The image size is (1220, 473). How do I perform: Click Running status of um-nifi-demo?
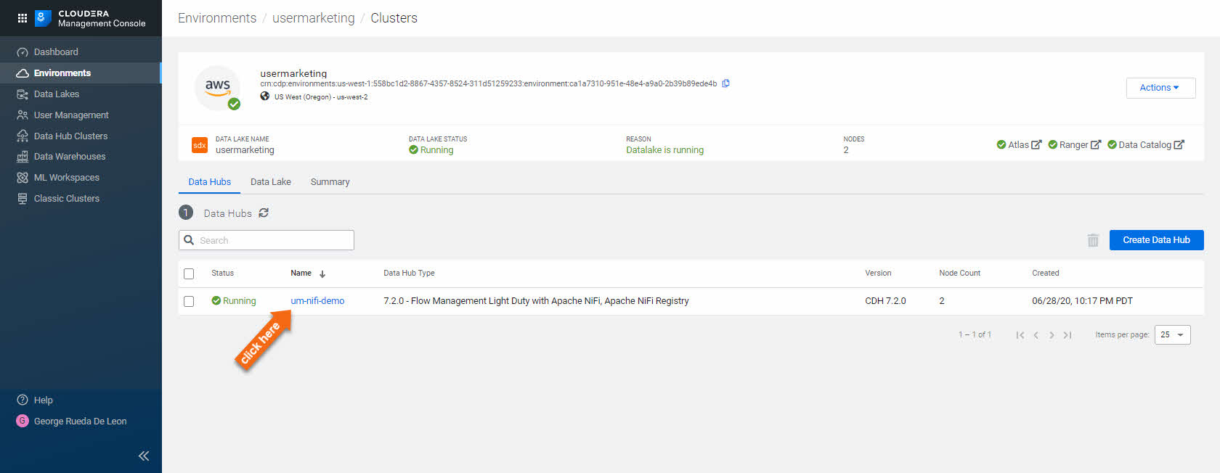click(234, 301)
